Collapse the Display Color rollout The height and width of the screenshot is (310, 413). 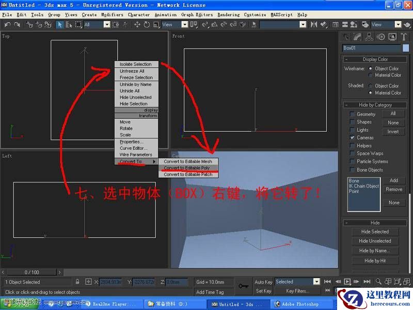pos(346,59)
